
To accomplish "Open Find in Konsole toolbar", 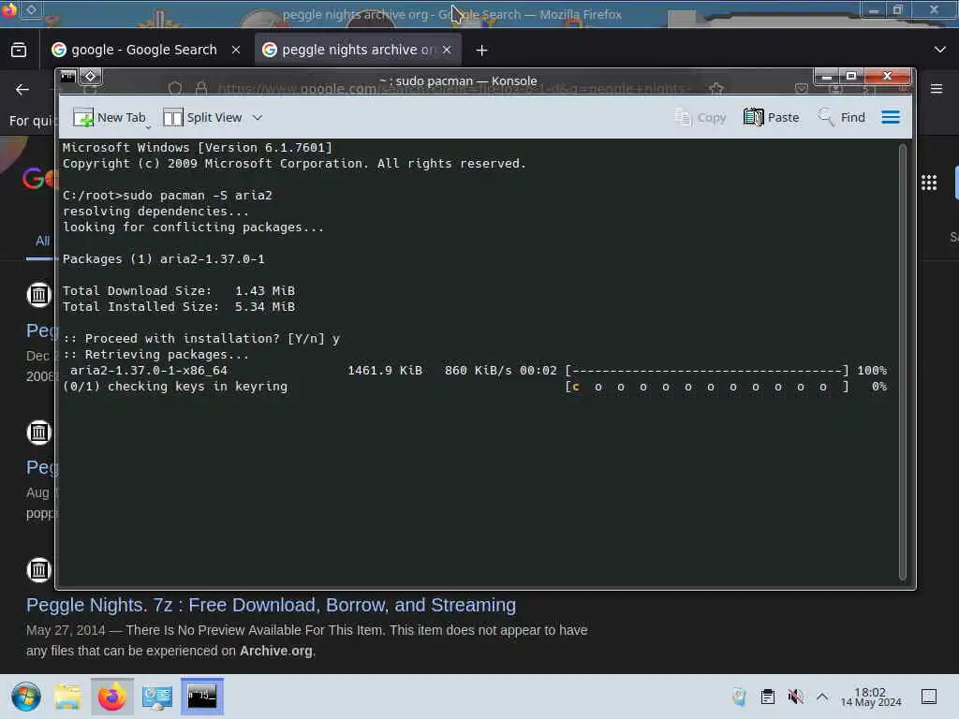I will [x=842, y=117].
